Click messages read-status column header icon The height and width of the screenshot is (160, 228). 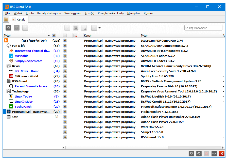pos(65,35)
